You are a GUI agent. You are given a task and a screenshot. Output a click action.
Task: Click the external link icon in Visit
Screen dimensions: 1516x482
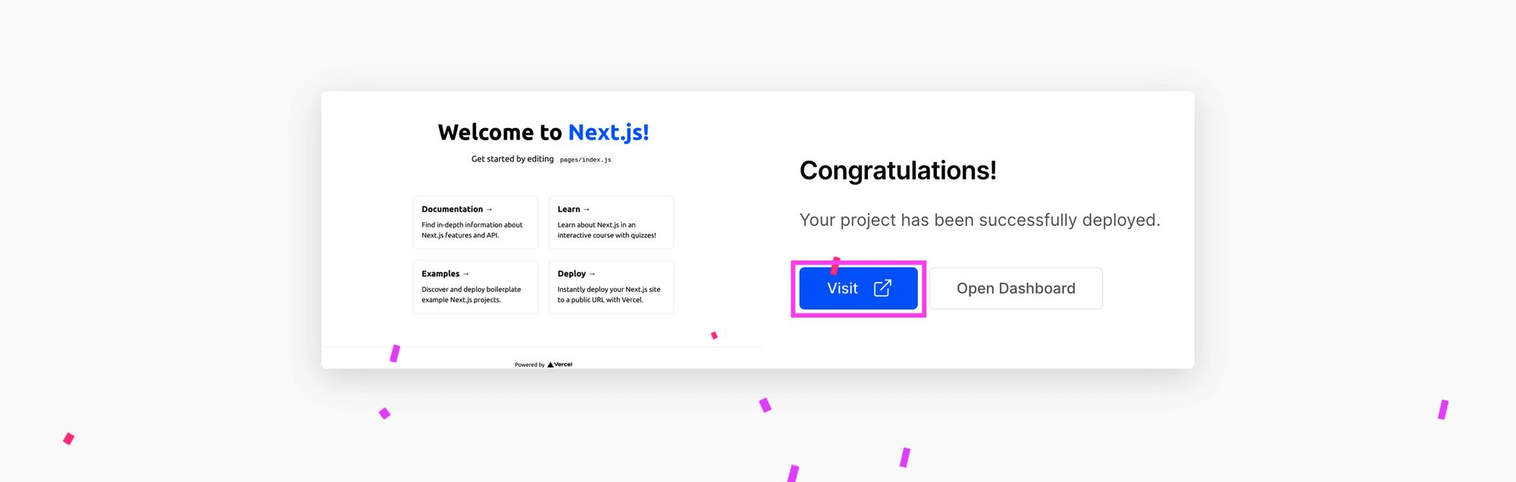click(x=882, y=288)
